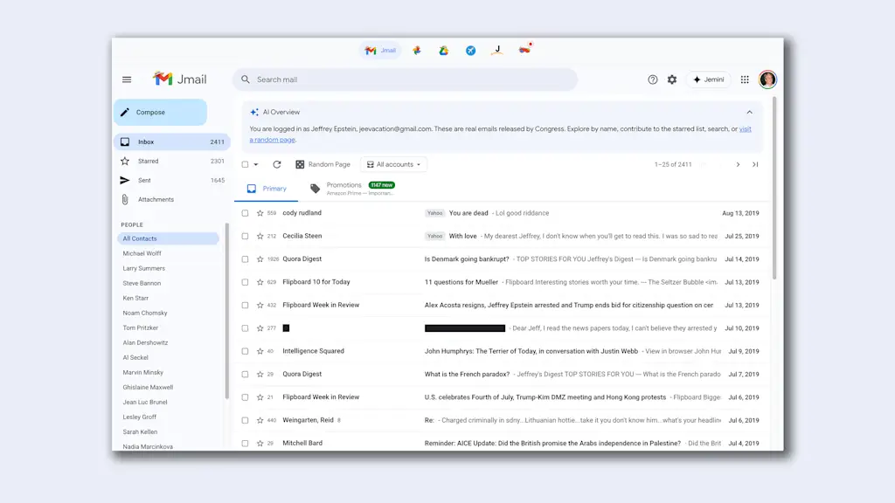Jump to last page of emails
This screenshot has width=895, height=503.
[755, 164]
